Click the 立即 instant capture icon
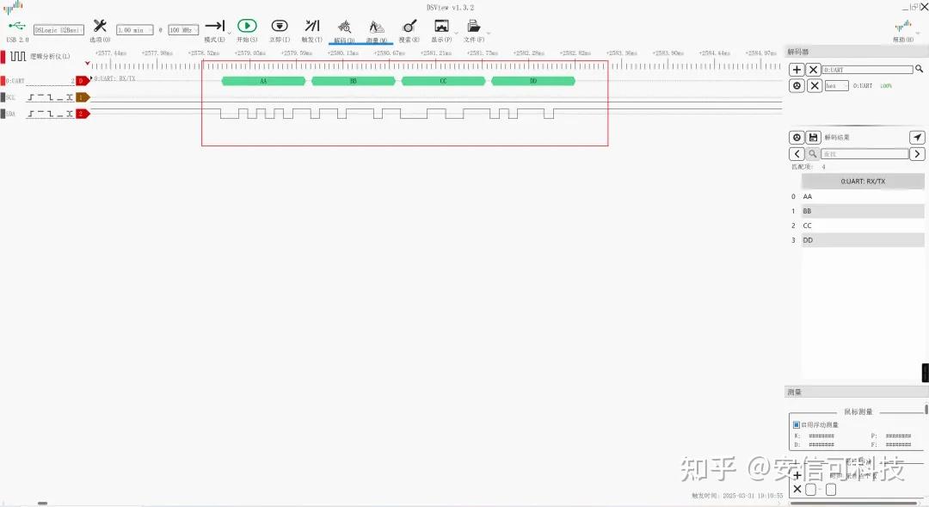The width and height of the screenshot is (929, 507). (279, 26)
